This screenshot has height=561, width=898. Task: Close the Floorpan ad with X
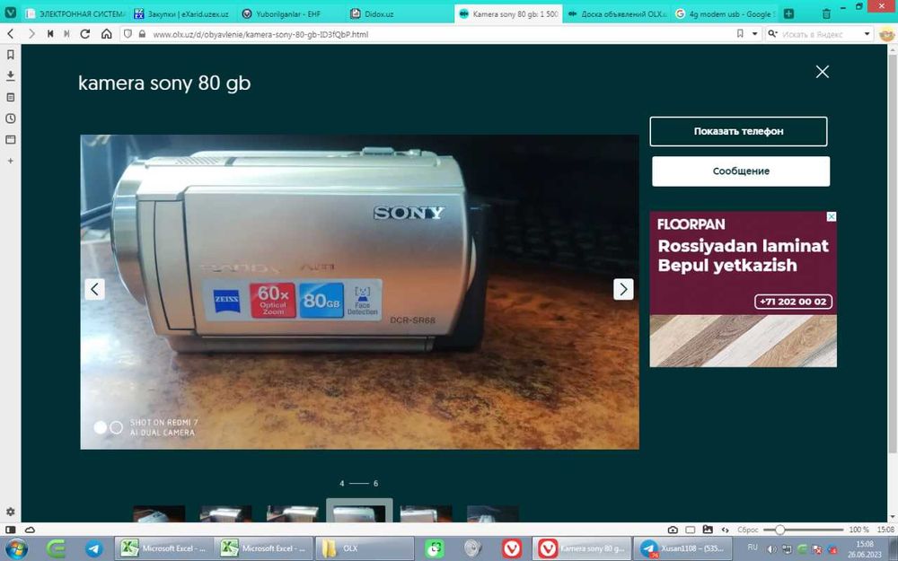(x=831, y=216)
